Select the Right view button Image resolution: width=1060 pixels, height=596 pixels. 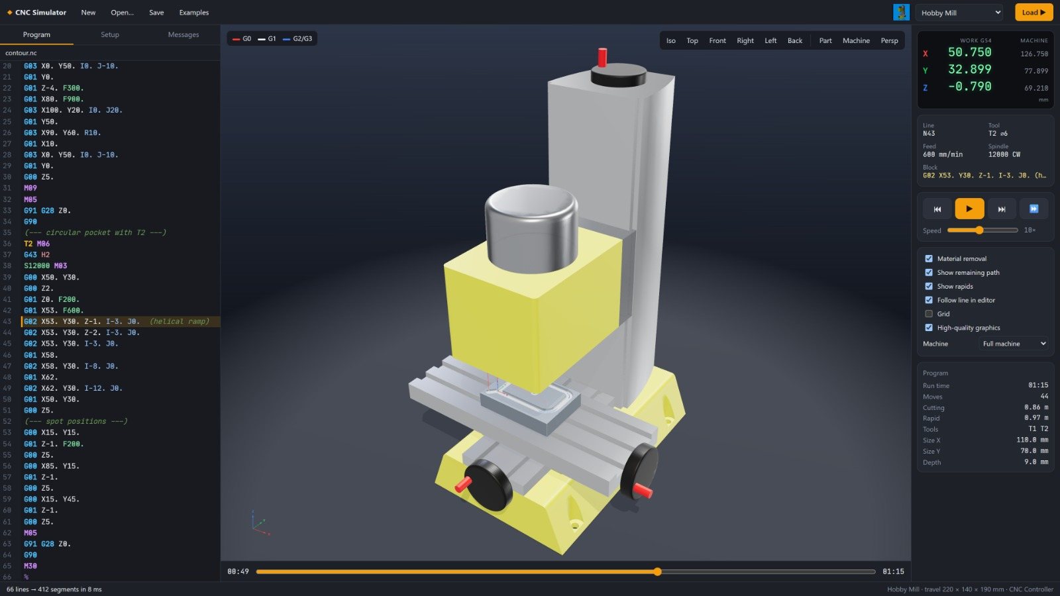pos(745,40)
